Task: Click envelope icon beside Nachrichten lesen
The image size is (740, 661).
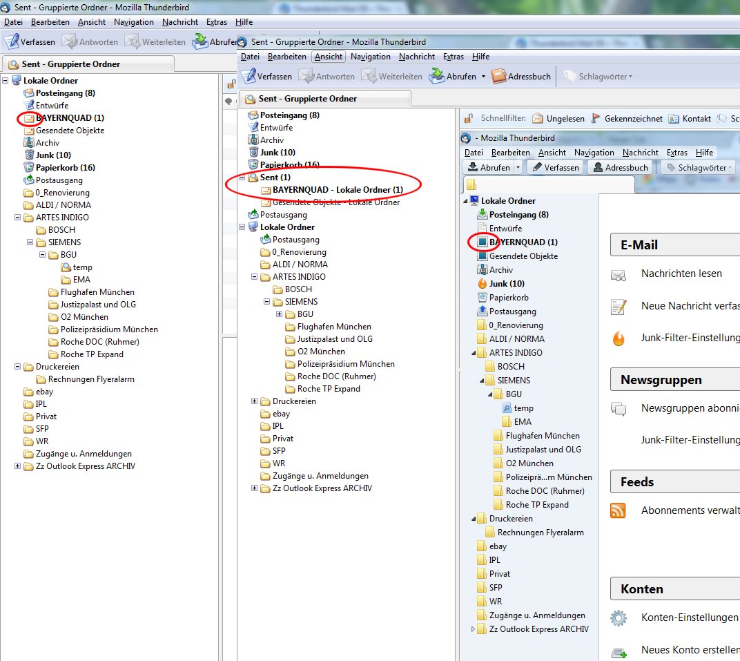Action: pos(619,275)
